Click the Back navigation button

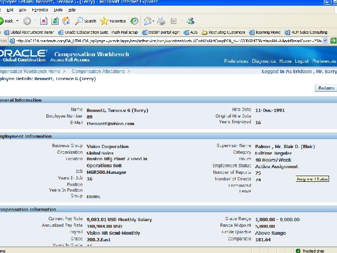click(x=7, y=21)
